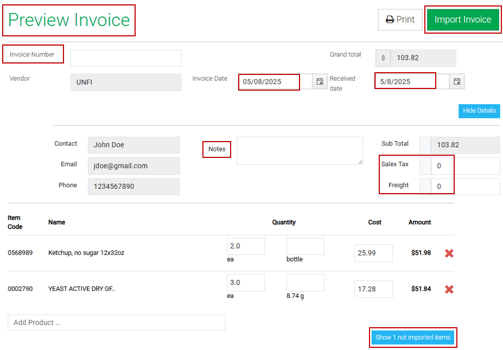Remove the Ketchup line item
The width and height of the screenshot is (503, 350).
pyautogui.click(x=449, y=253)
